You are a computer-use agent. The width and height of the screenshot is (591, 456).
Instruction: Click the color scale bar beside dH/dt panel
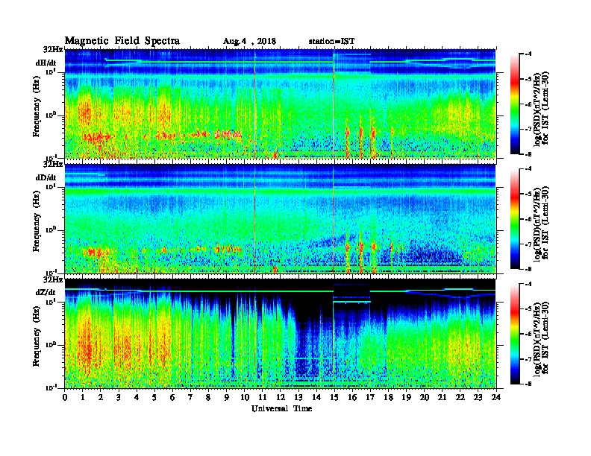[514, 104]
